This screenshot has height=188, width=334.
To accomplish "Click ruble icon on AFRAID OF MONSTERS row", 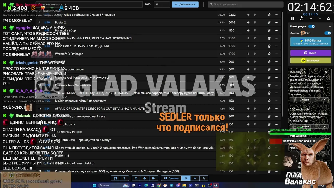I will [x=255, y=109].
